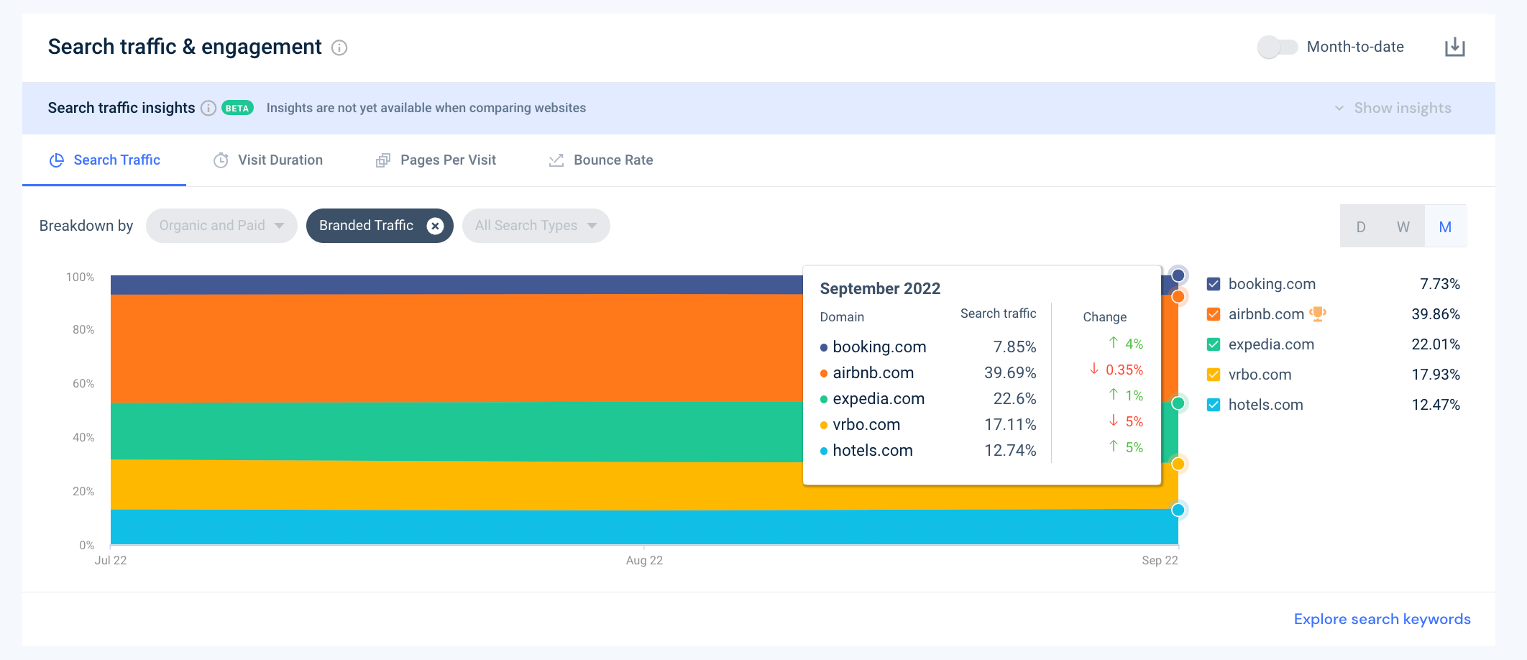Click the 39.86% airbnb.com legend value
The height and width of the screenshot is (660, 1527).
pyautogui.click(x=1435, y=314)
